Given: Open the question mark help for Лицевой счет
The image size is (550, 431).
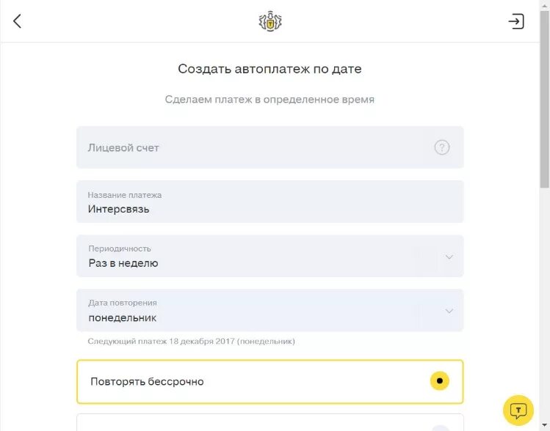Looking at the screenshot, I should pos(441,147).
